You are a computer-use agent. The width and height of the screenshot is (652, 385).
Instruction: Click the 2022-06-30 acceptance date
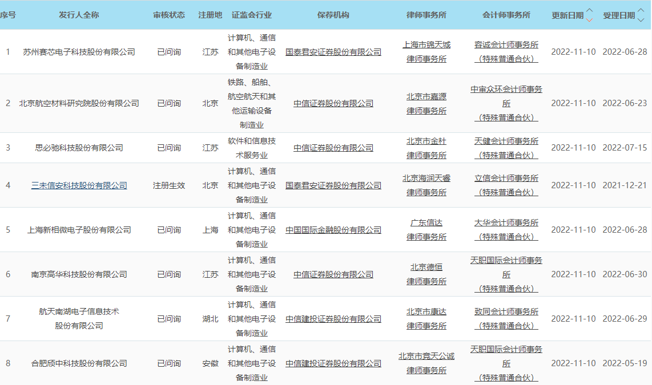pos(625,274)
